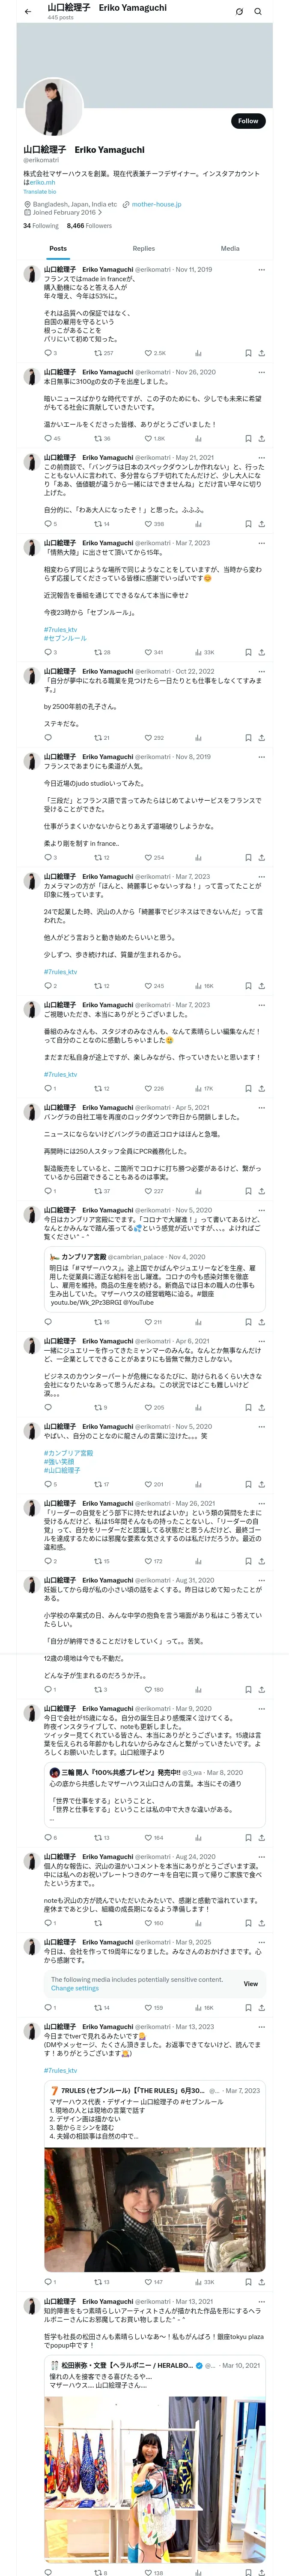Bookmark the Nov 26, 2020 post

(x=247, y=438)
